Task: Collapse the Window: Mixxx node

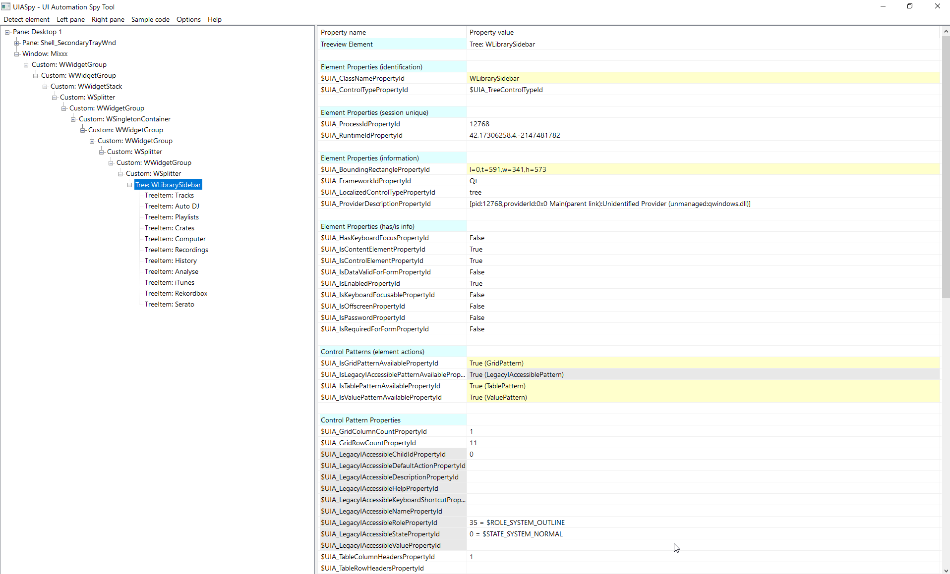Action: click(17, 54)
